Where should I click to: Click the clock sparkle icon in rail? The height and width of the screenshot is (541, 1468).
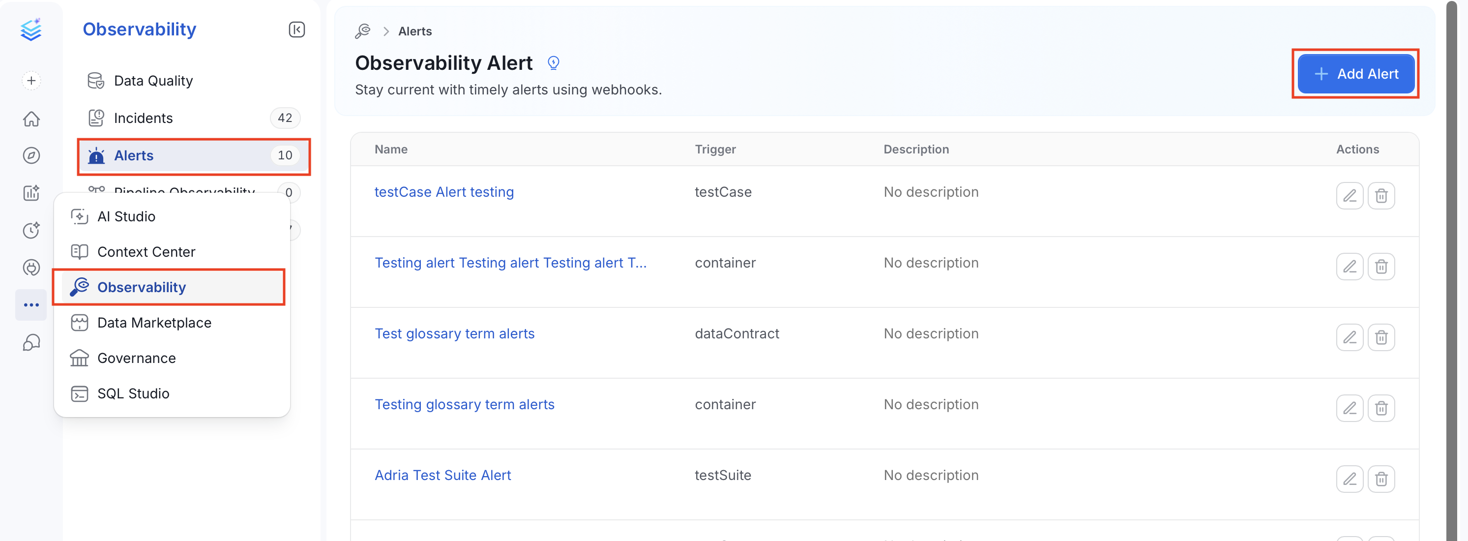[31, 230]
